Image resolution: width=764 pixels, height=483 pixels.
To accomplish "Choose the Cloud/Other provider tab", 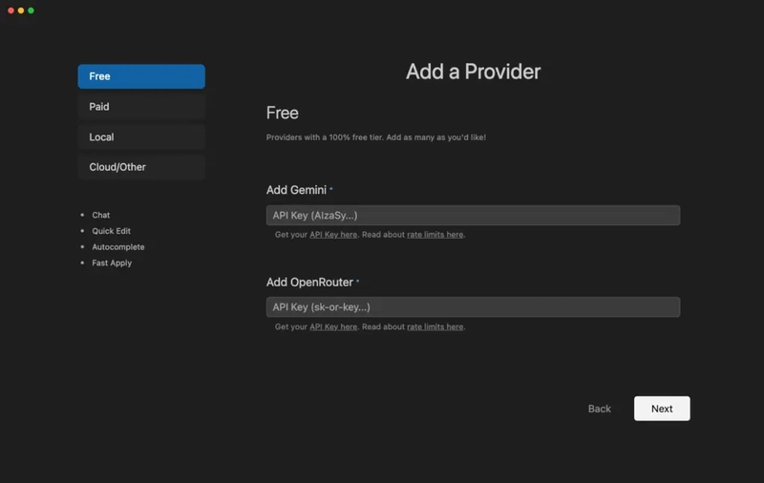I will (x=141, y=167).
